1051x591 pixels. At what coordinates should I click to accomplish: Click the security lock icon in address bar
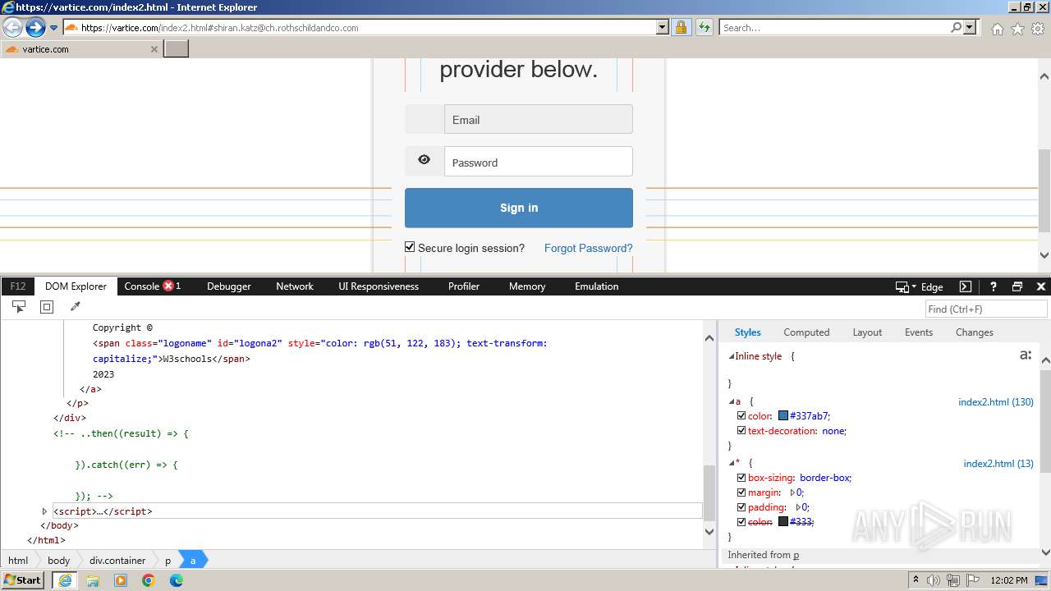click(x=681, y=27)
